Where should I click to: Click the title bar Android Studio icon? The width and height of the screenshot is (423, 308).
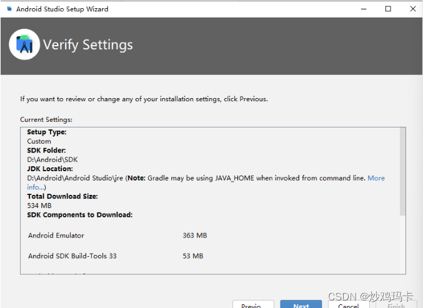(x=9, y=9)
